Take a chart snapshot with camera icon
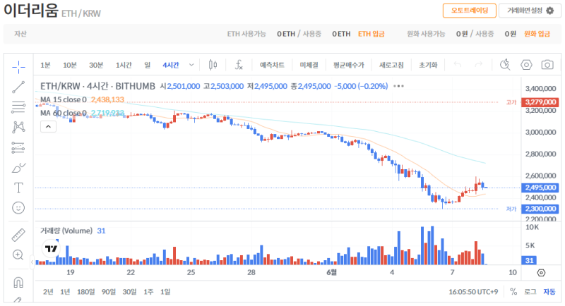565x306 pixels. [547, 65]
